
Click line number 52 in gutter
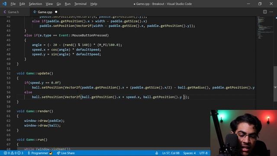[x=9, y=73]
